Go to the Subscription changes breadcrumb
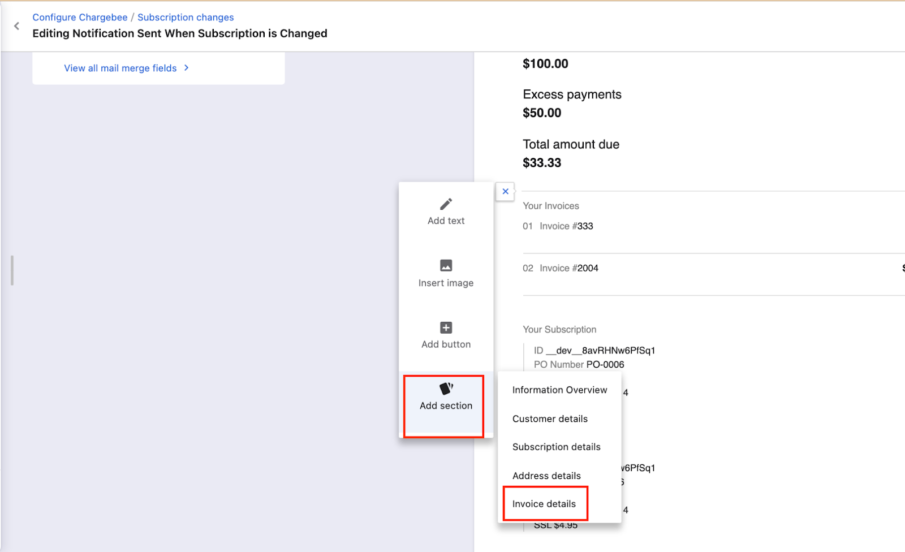Viewport: 905px width, 552px height. pyautogui.click(x=186, y=18)
